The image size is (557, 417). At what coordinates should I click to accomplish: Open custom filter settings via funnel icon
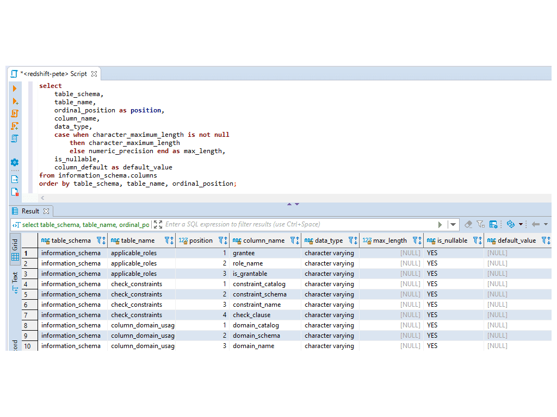coord(481,224)
